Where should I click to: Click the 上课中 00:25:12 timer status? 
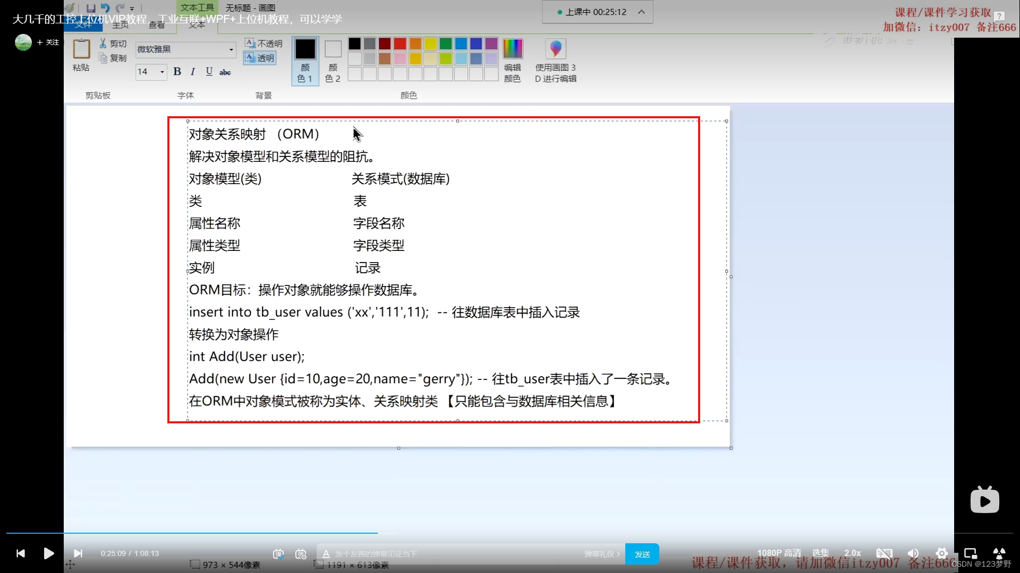click(592, 12)
